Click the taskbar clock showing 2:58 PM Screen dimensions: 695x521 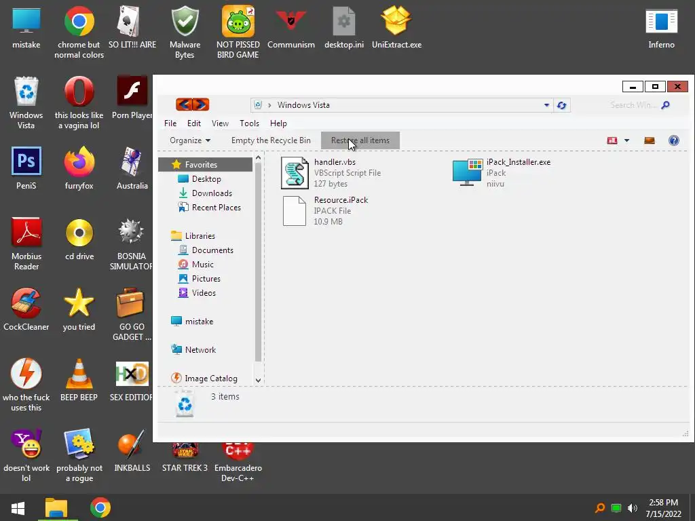(663, 508)
